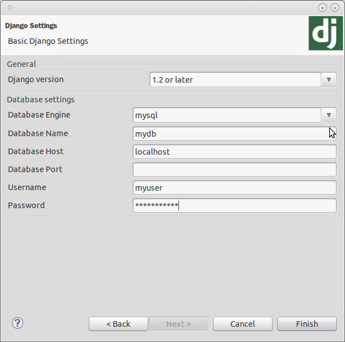This screenshot has height=342, width=345.
Task: Click Finish to complete the wizard
Action: point(307,324)
